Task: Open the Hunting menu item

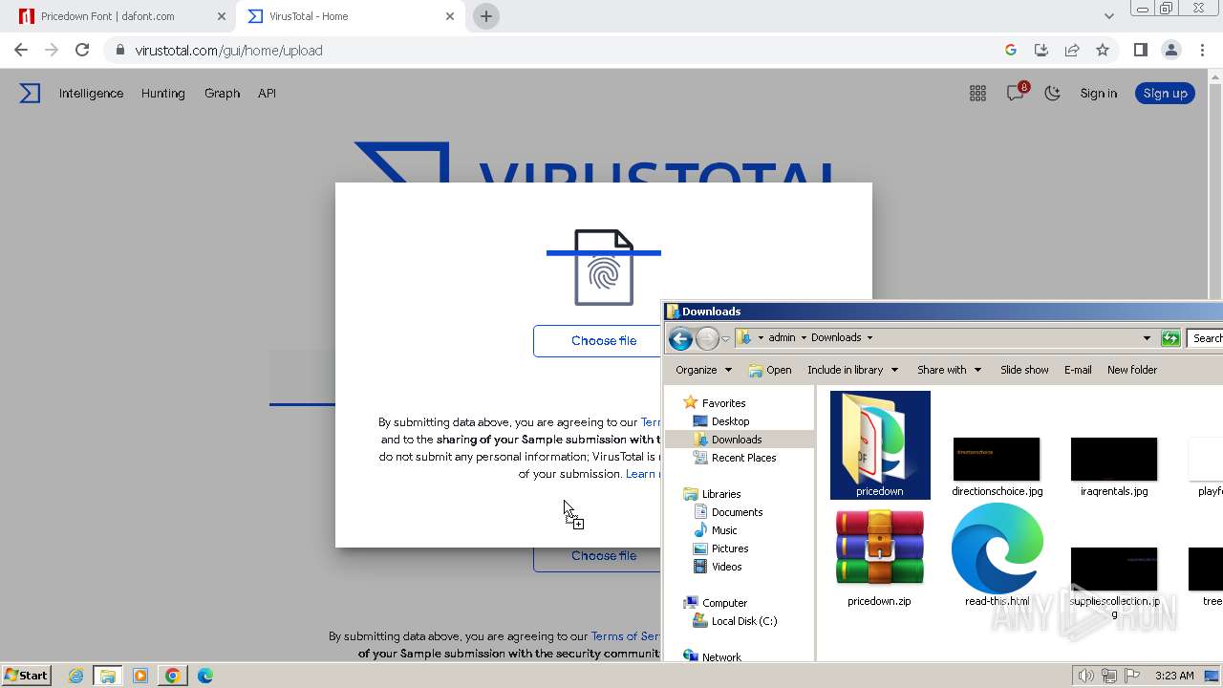Action: 162,93
